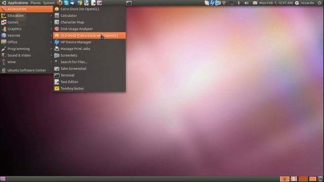Open Manage Print Jobs

[x=89, y=49]
